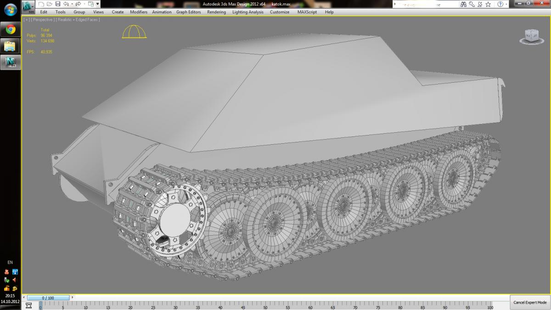This screenshot has height=310, width=551.
Task: Click the Favorites star icon
Action: pyautogui.click(x=489, y=4)
